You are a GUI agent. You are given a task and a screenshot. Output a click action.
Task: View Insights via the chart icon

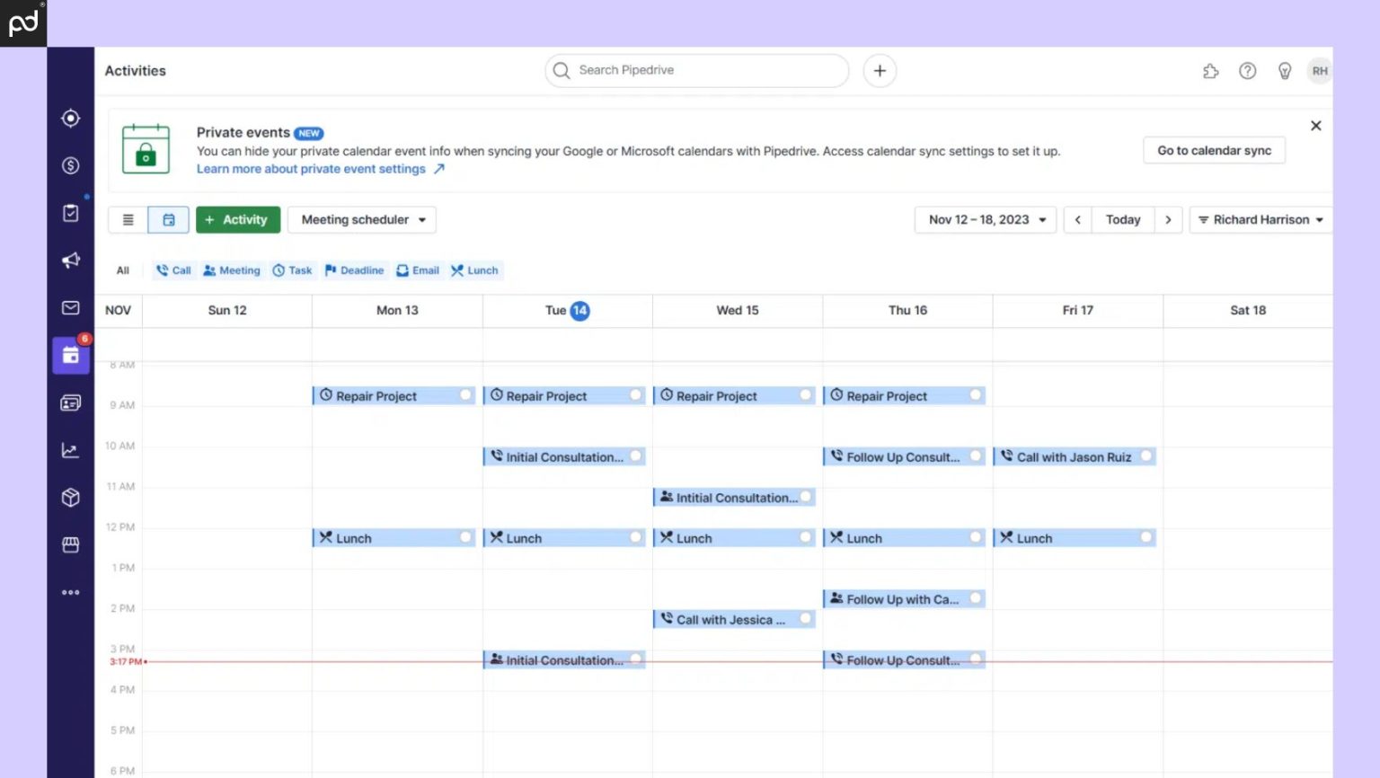click(70, 450)
